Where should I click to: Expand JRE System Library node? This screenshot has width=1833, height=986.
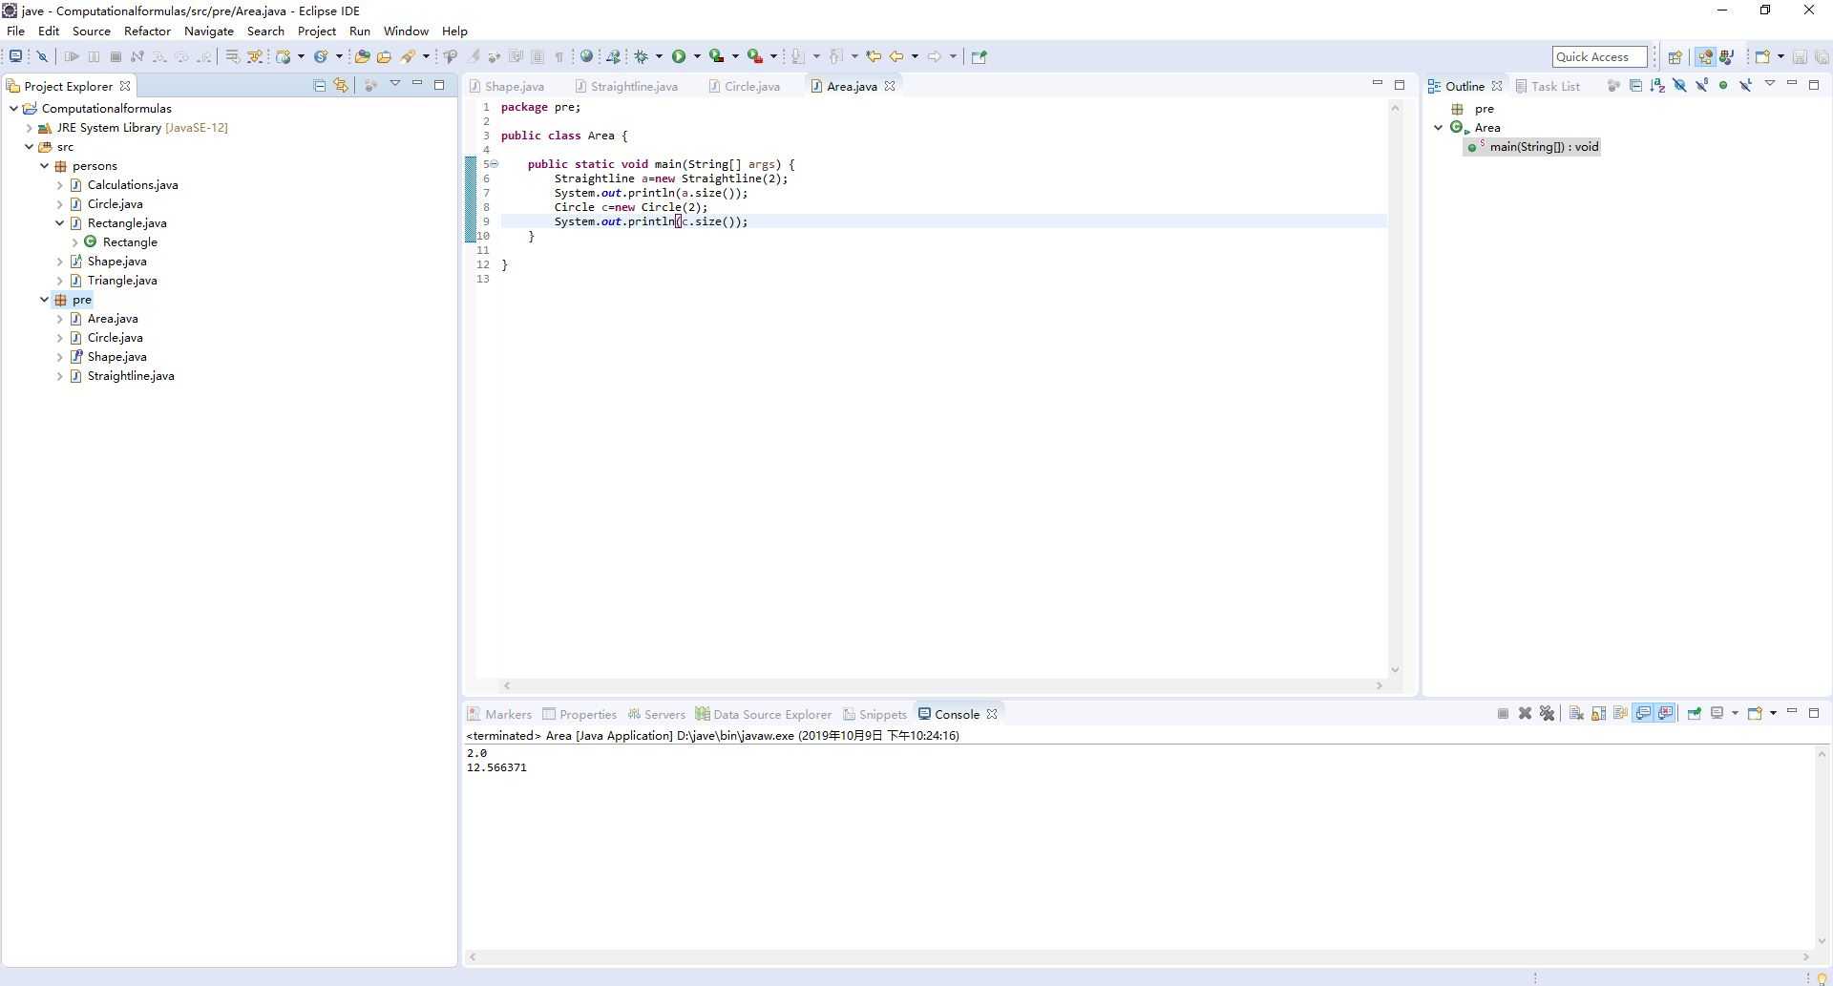coord(29,128)
